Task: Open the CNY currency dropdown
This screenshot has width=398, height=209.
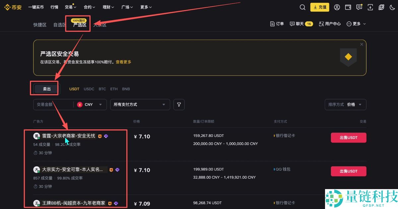Action: [90, 104]
